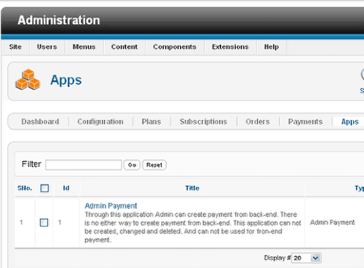
Task: Select the Apps tab
Action: pos(350,122)
